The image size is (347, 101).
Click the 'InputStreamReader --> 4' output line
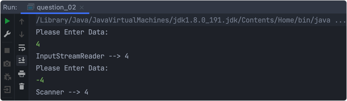tap(82, 56)
